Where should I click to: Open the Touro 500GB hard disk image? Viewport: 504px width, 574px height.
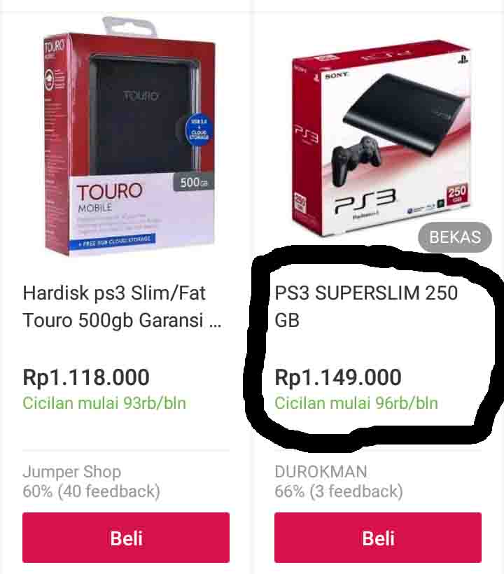[129, 137]
